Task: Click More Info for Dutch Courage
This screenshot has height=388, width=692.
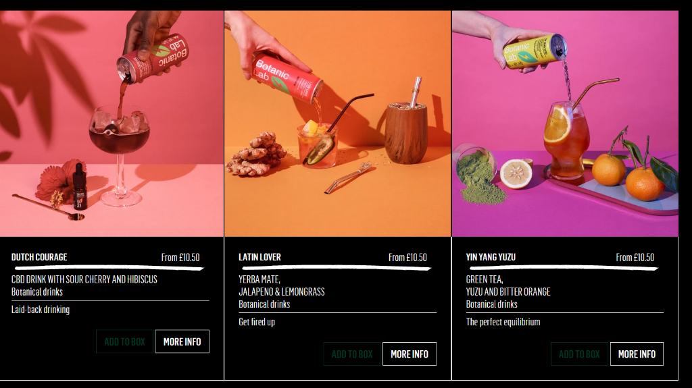Action: click(x=182, y=341)
